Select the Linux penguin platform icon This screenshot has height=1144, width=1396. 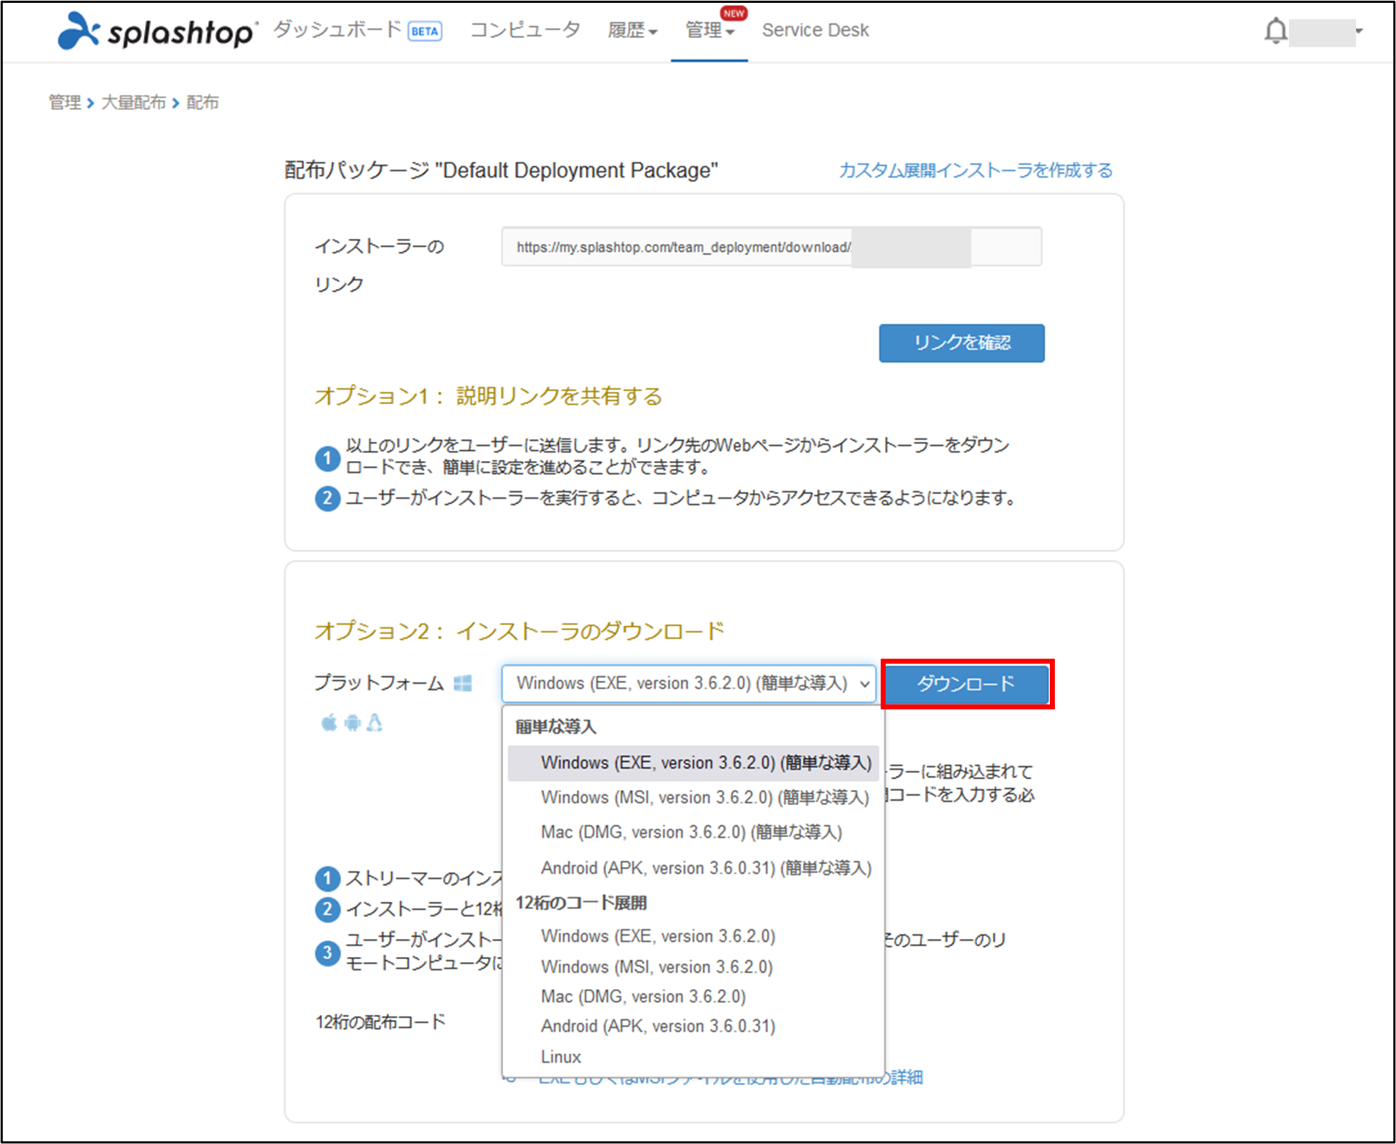coord(375,723)
